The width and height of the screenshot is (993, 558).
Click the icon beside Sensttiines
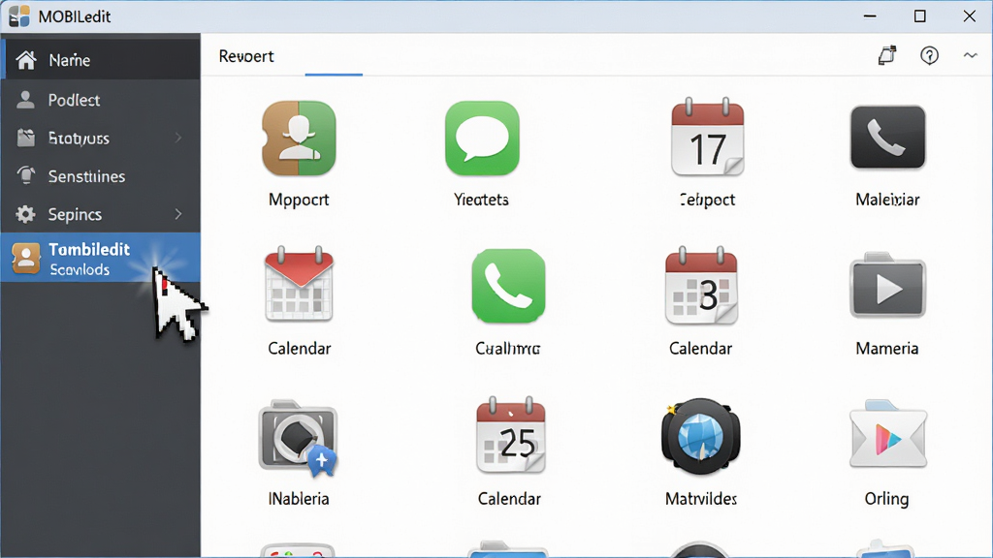coord(26,176)
